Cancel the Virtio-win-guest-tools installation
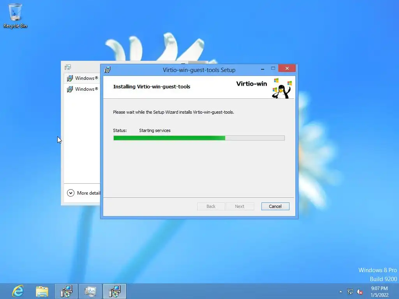This screenshot has height=299, width=399. (275, 206)
